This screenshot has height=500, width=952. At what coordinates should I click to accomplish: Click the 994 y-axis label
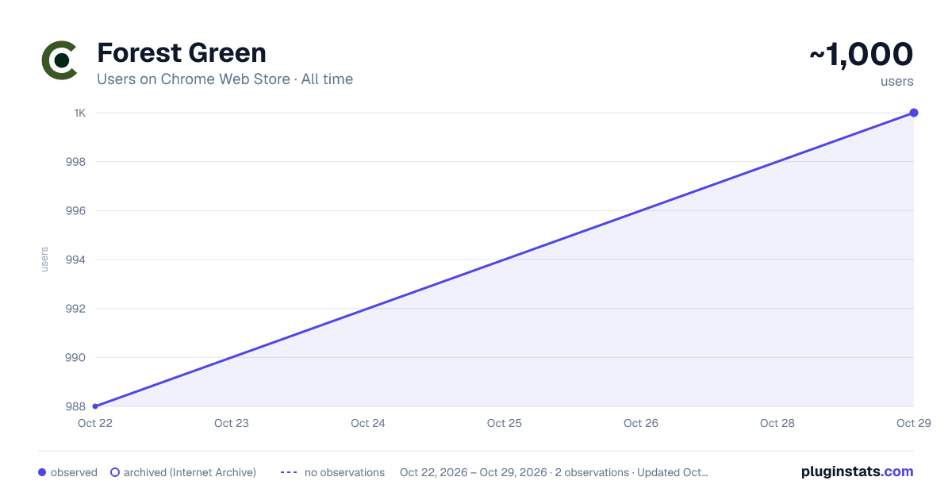point(76,260)
